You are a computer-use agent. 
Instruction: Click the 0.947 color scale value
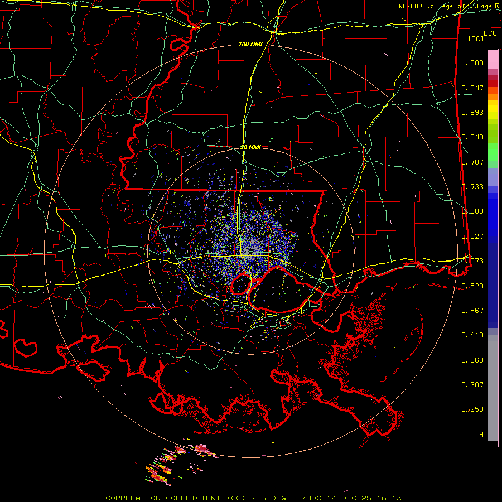point(472,88)
